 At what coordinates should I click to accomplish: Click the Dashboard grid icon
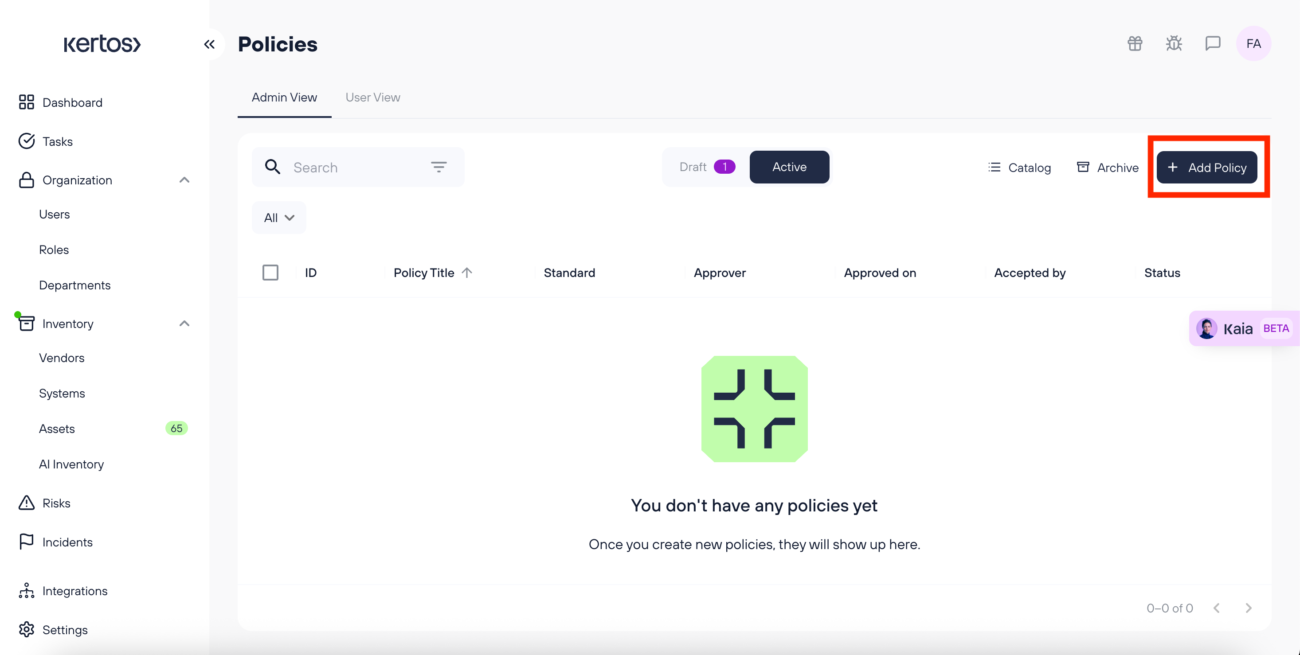coord(26,102)
